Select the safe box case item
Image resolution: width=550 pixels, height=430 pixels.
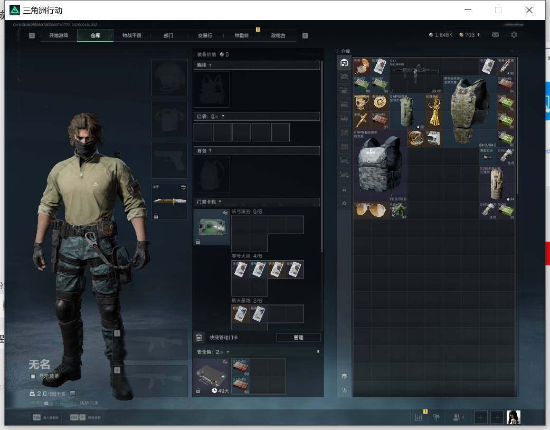212,376
